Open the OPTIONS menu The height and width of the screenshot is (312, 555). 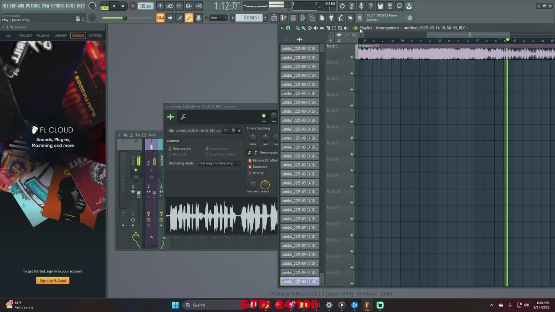coord(58,6)
